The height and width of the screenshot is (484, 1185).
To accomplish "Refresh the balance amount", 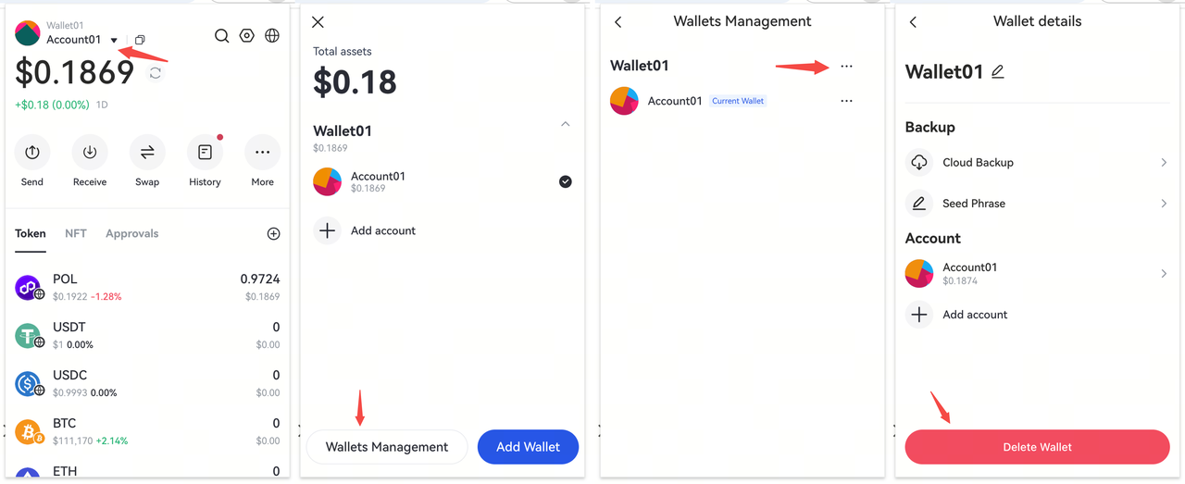I will pyautogui.click(x=156, y=73).
